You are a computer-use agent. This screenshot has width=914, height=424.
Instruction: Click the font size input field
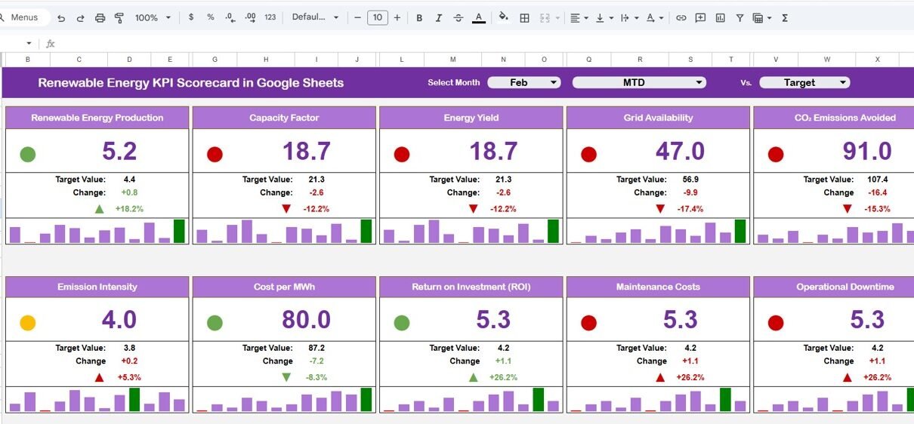(x=377, y=17)
